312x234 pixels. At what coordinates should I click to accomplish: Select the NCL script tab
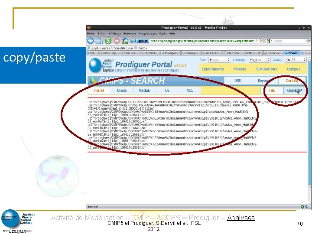(189, 91)
